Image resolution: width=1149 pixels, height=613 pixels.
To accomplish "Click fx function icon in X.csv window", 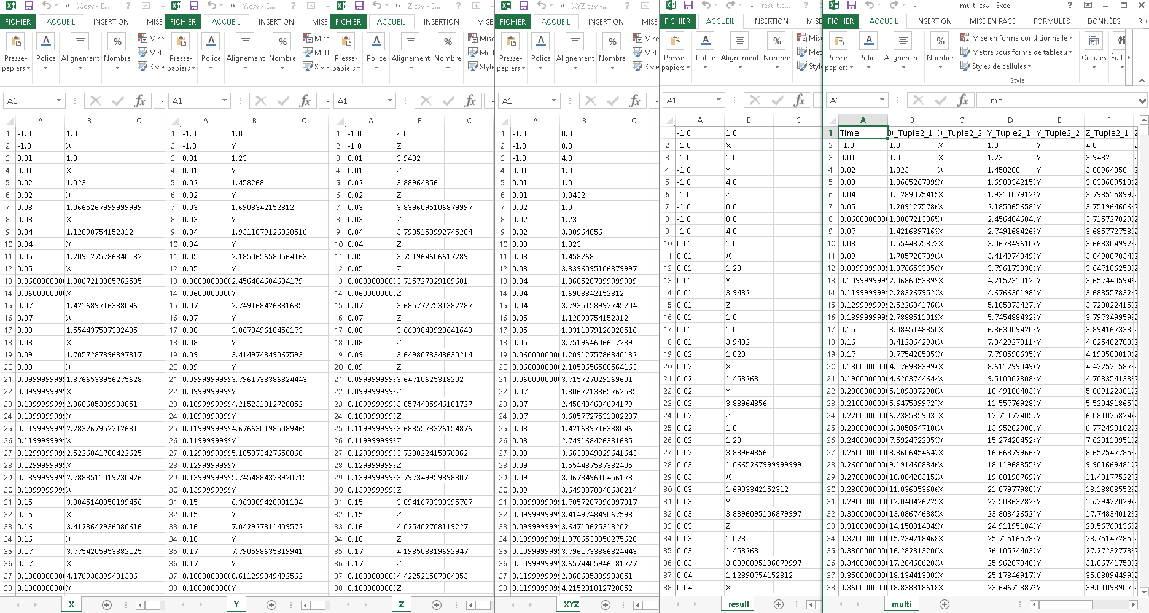I will click(140, 101).
